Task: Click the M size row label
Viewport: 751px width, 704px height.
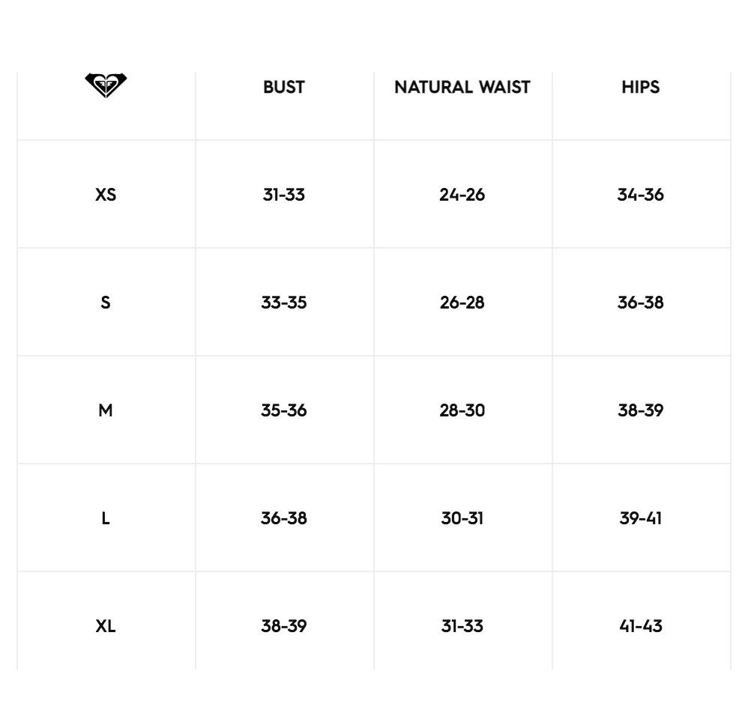Action: tap(106, 410)
